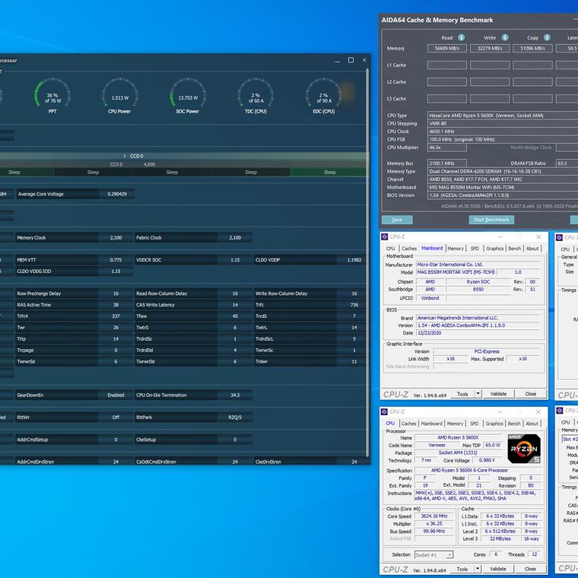Viewport: 578px width, 578px height.
Task: Click the Memory Read result field
Action: 446,49
